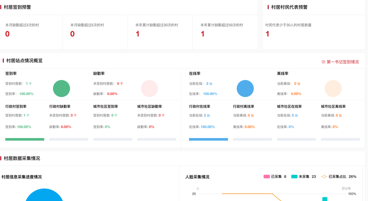Image resolution: width=368 pixels, height=201 pixels.
Task: Click the peach 离线率 circle chart
Action: (333, 88)
